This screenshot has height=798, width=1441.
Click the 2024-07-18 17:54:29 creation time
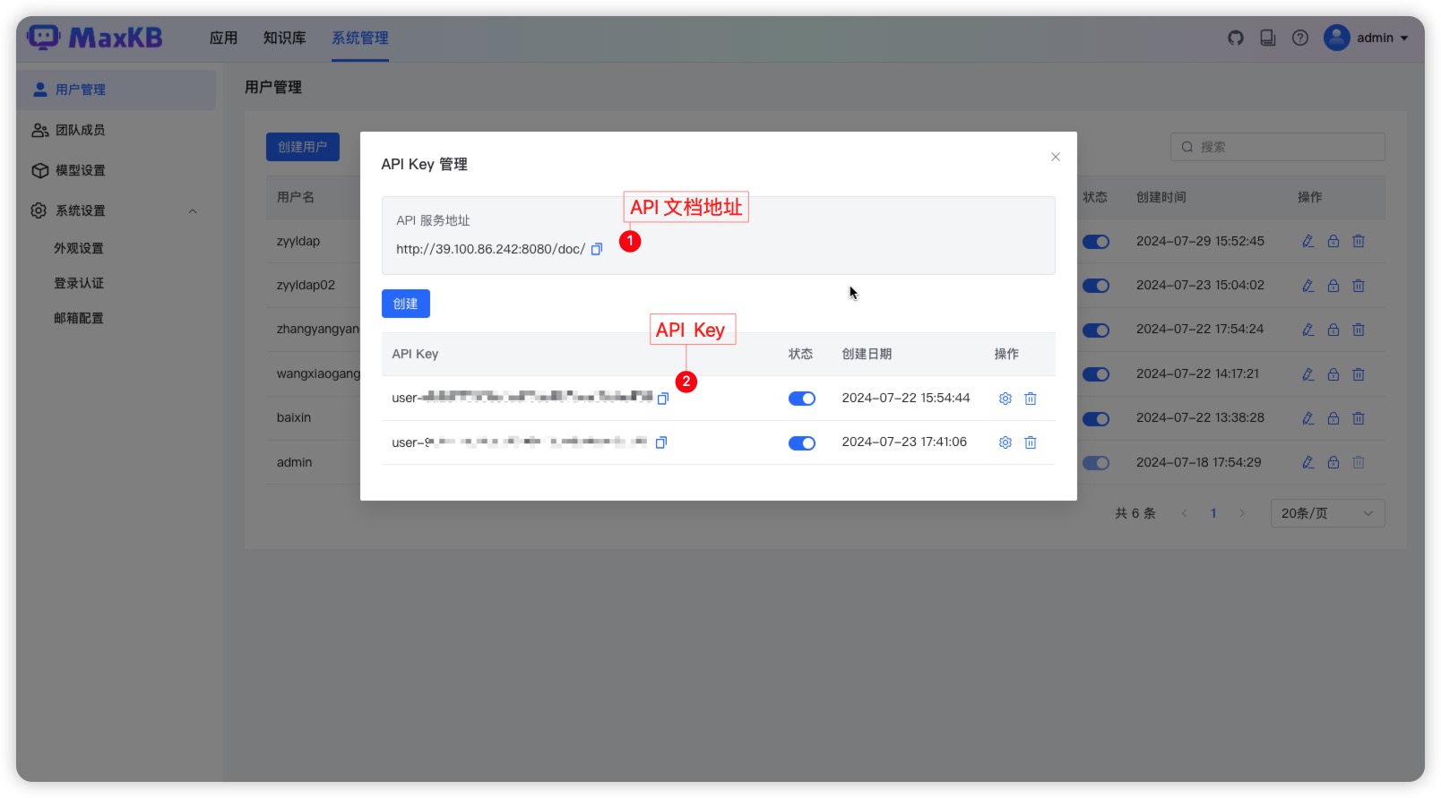(1199, 462)
